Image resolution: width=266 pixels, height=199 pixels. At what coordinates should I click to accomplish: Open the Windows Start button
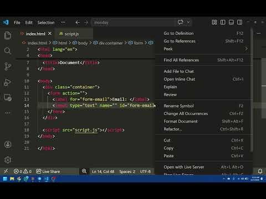point(5,179)
